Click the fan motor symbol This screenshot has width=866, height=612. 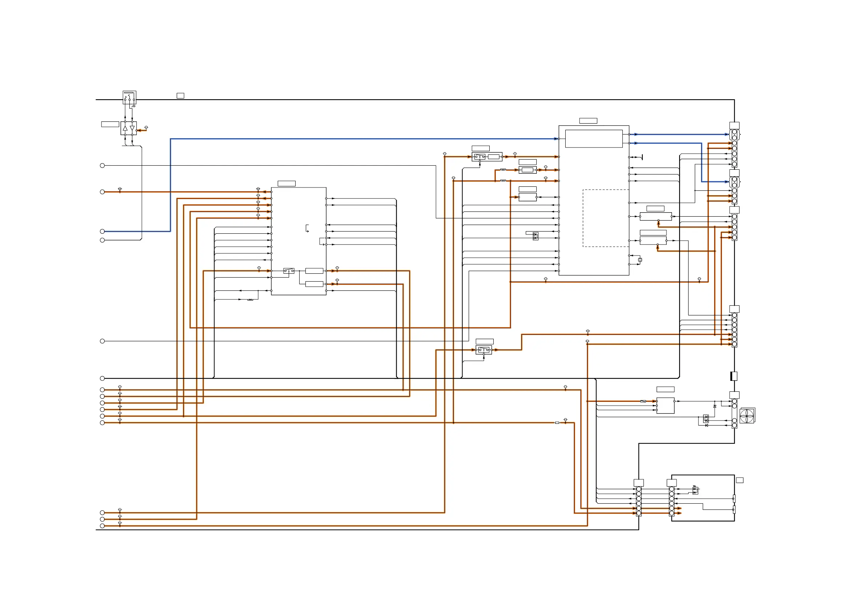click(747, 415)
